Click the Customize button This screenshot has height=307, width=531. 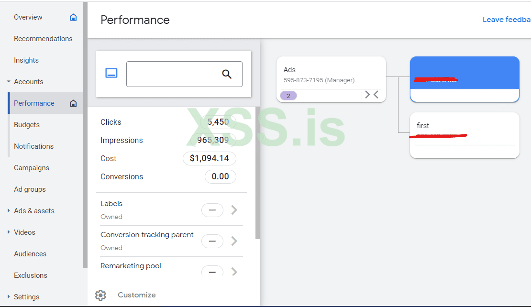pyautogui.click(x=136, y=295)
